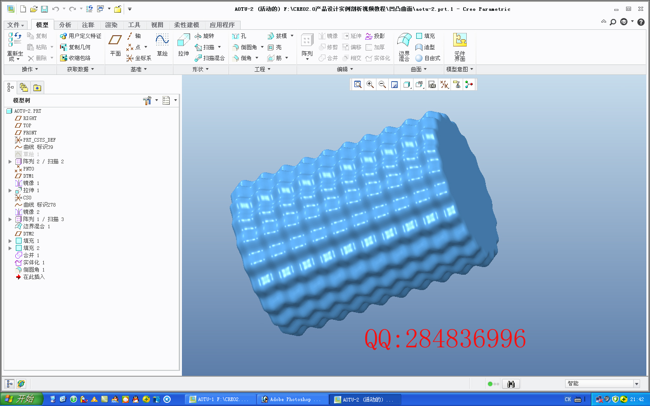Open the 文件 (File) menu
The image size is (650, 406).
tap(16, 25)
